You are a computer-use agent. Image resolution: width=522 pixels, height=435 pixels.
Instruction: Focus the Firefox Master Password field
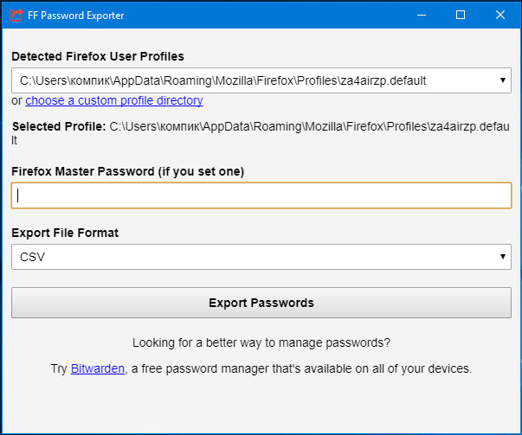coord(261,195)
